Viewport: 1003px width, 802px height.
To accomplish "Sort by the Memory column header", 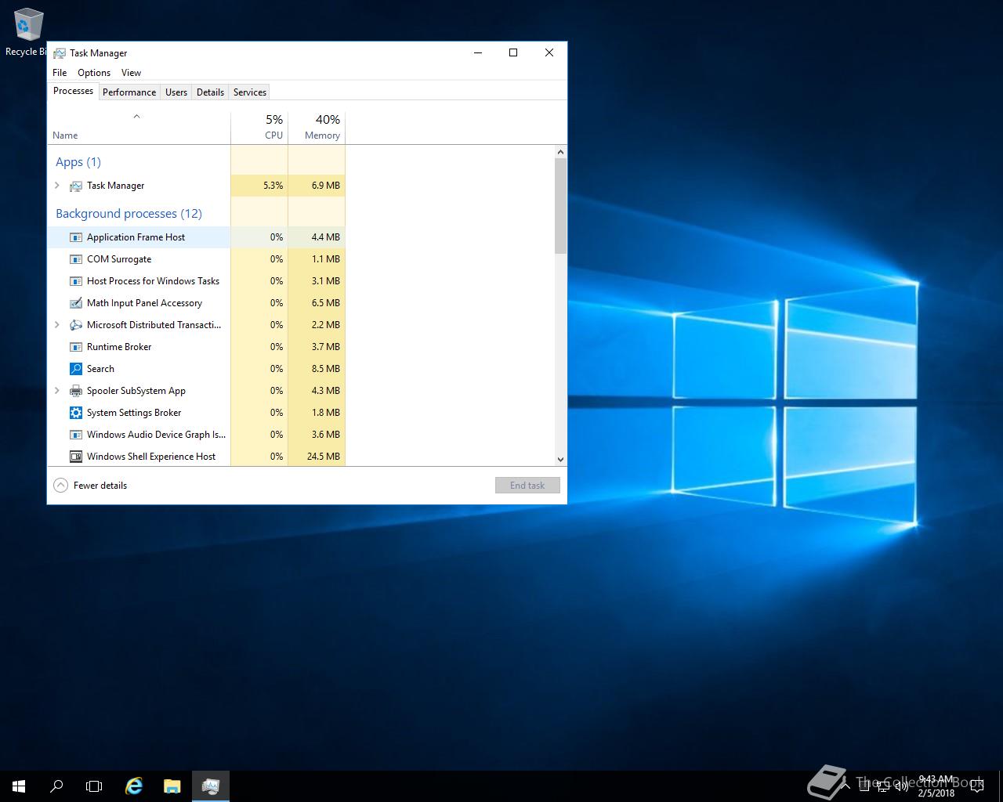I will coord(317,128).
